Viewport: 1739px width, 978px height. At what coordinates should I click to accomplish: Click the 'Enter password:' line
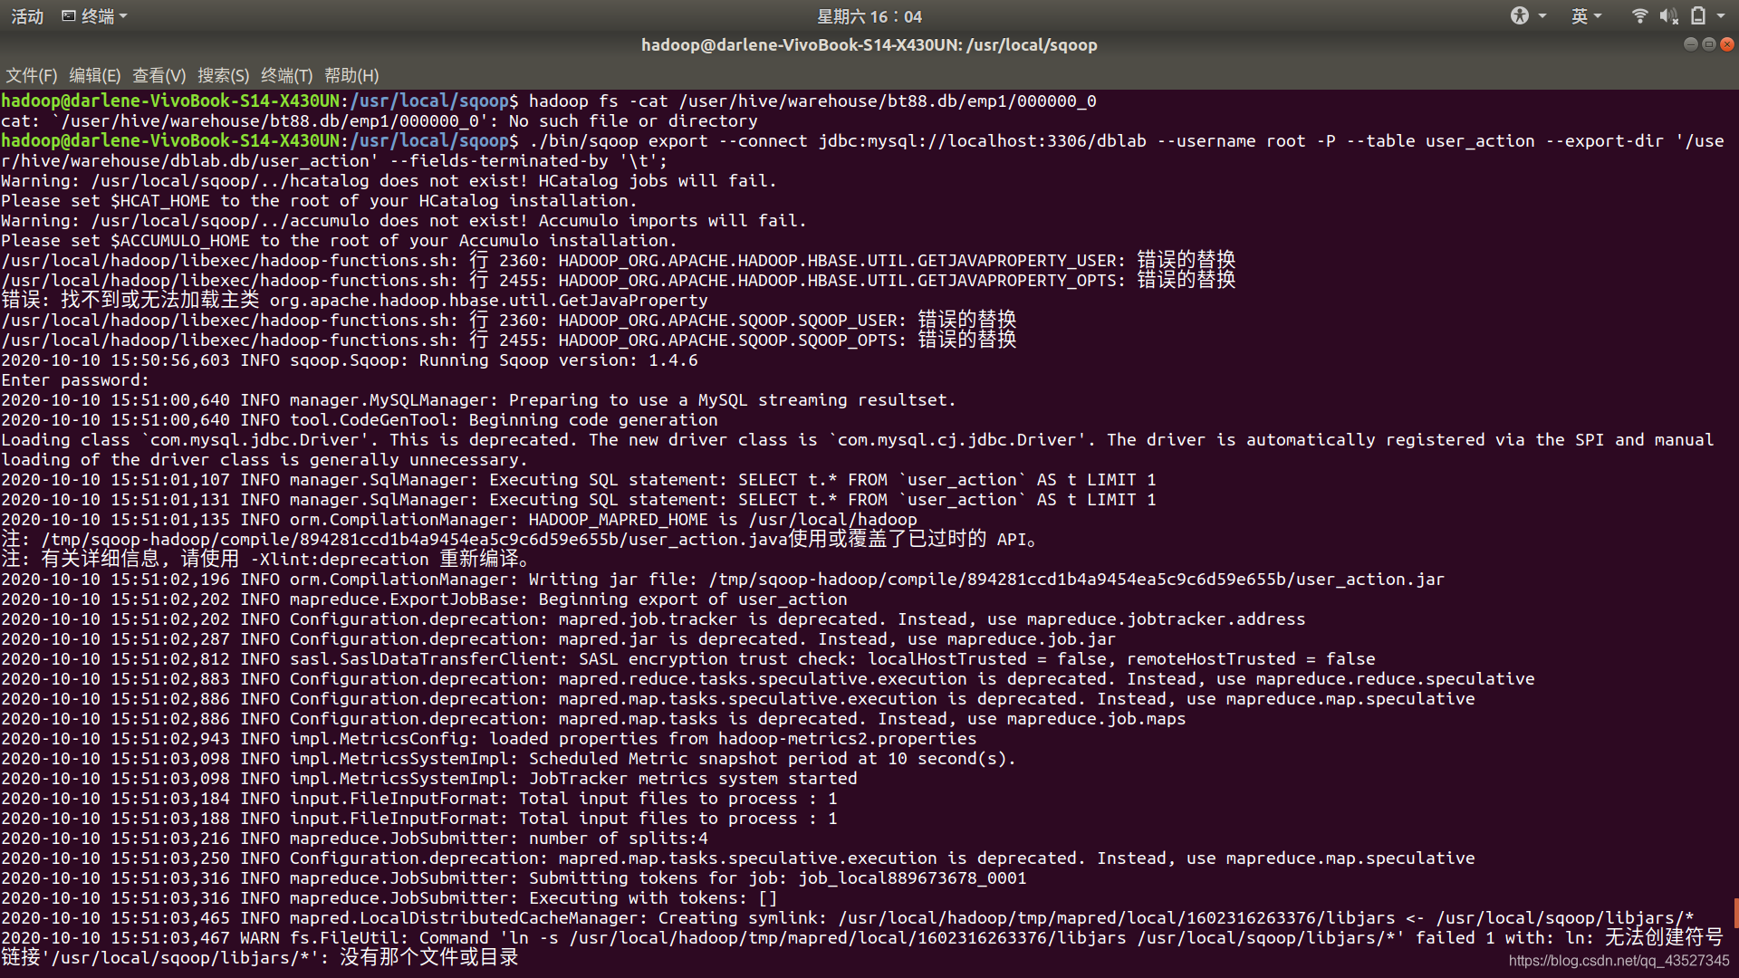pos(75,379)
